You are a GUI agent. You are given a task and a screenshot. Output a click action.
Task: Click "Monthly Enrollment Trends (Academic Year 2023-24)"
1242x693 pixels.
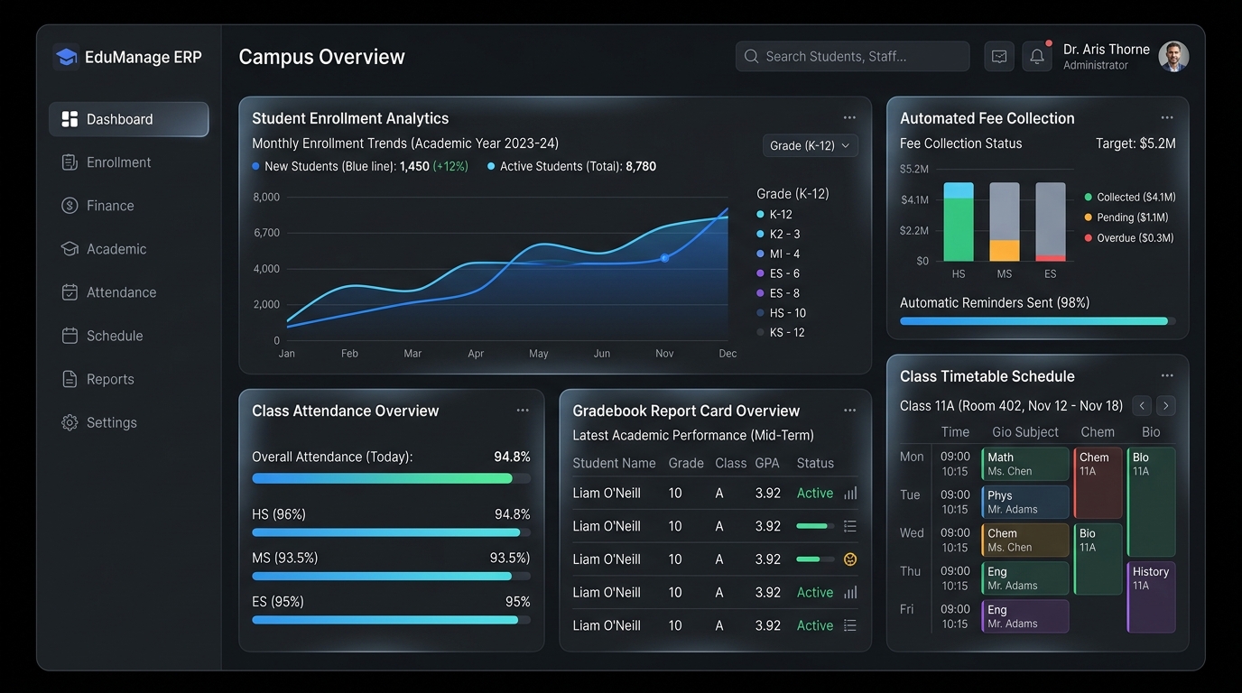coord(405,143)
